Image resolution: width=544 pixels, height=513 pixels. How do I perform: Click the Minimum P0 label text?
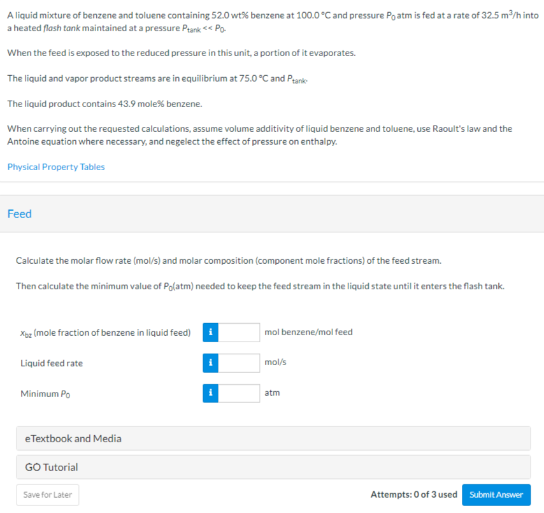coord(41,394)
